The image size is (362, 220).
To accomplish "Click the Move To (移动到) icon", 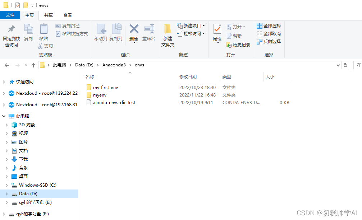I will coord(102,29).
